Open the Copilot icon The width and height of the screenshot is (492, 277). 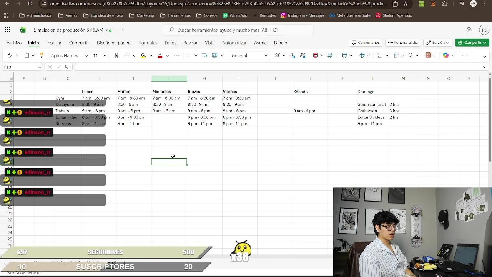point(446,55)
